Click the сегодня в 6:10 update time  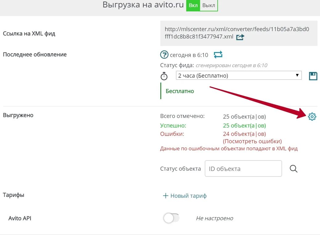point(189,55)
